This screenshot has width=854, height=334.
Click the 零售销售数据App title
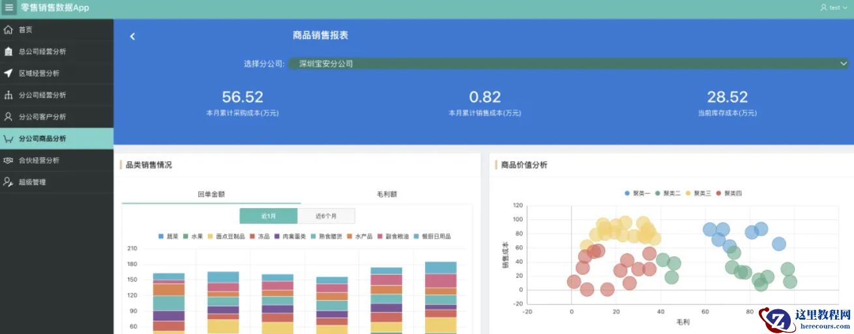(55, 8)
